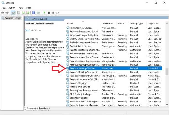Click the Back arrow in the toolbar

tap(2, 13)
